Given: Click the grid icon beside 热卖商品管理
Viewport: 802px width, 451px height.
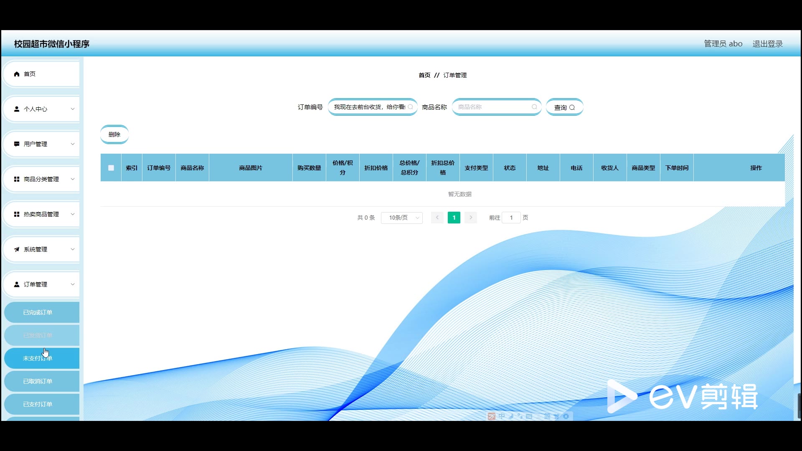Looking at the screenshot, I should (17, 214).
